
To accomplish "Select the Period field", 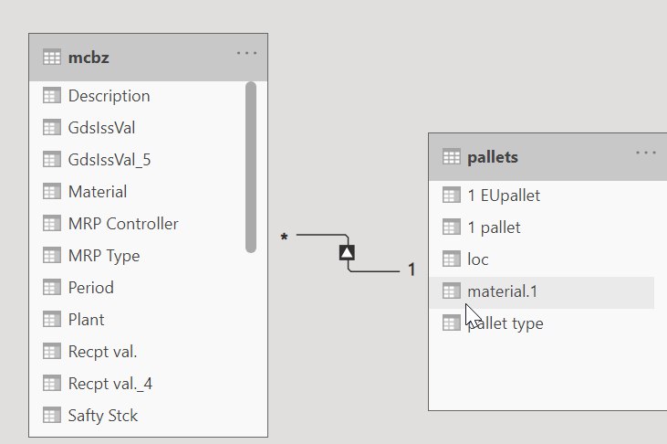I will click(137, 287).
